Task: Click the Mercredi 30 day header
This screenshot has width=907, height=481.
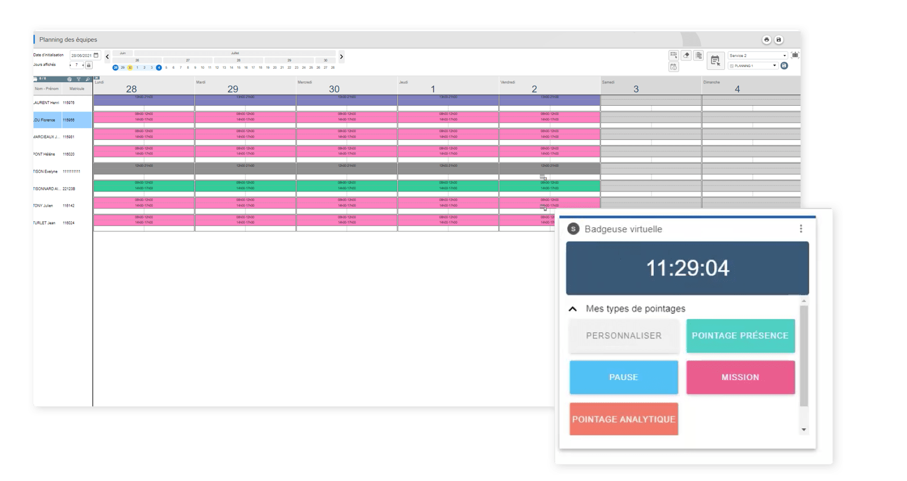Action: click(x=347, y=86)
